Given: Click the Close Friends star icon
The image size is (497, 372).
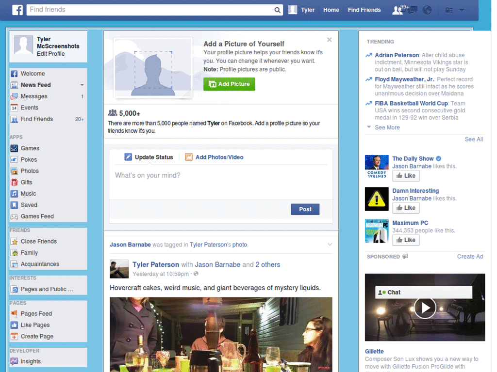Looking at the screenshot, I should 14,242.
